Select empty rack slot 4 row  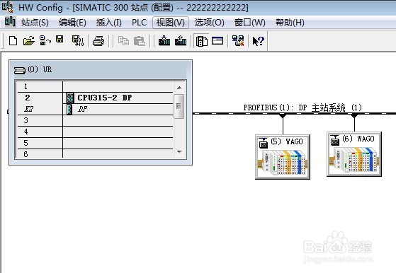[95, 132]
